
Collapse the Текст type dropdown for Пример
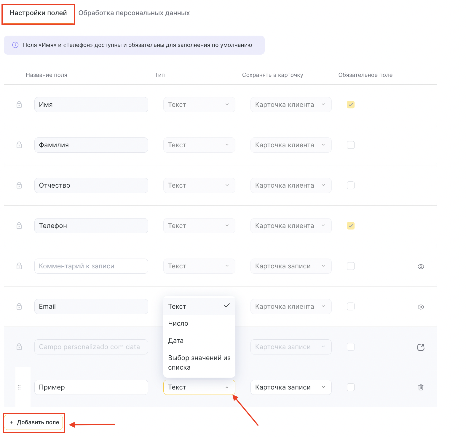[199, 387]
